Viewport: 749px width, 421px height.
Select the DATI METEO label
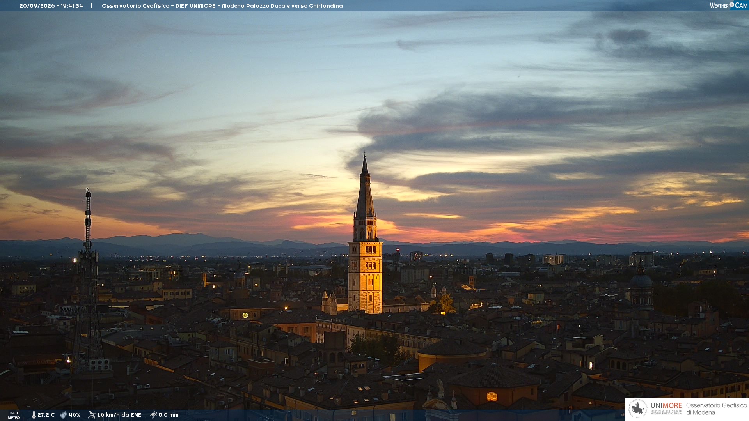coord(14,415)
